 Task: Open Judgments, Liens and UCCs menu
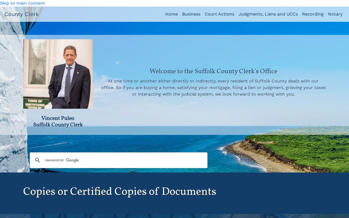click(268, 14)
